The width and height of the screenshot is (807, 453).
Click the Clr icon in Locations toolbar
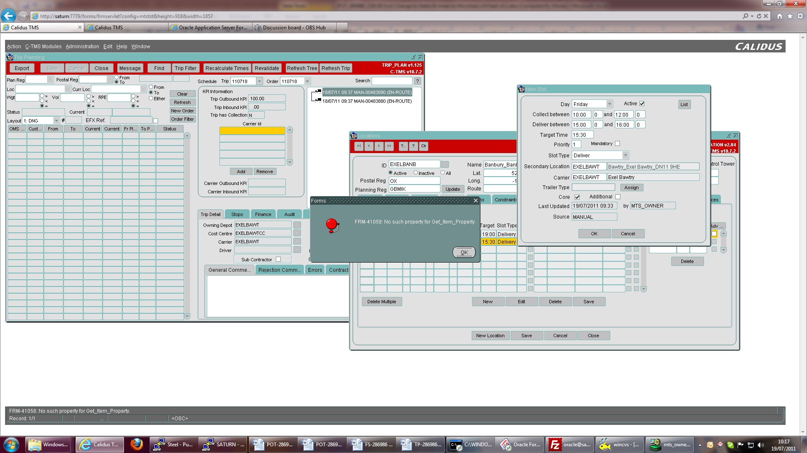424,146
